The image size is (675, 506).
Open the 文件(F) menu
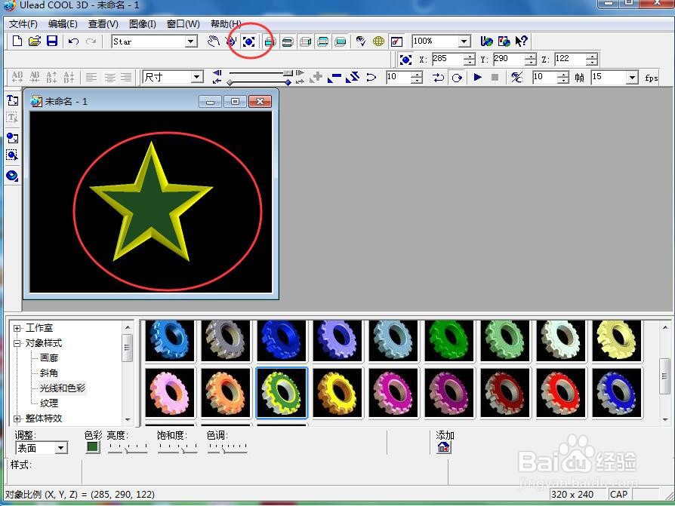[x=23, y=24]
